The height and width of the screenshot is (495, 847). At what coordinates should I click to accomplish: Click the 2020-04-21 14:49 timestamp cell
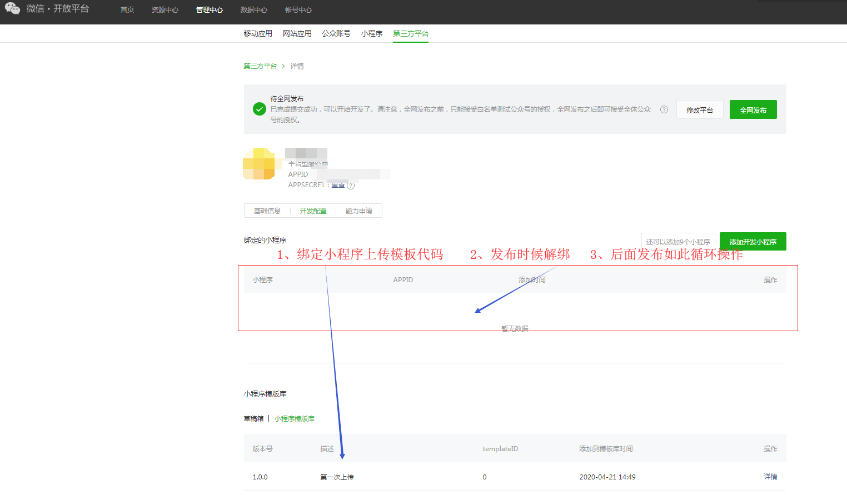607,477
